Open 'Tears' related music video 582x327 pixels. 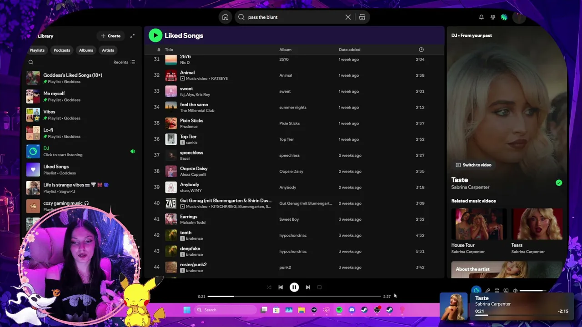point(537,231)
